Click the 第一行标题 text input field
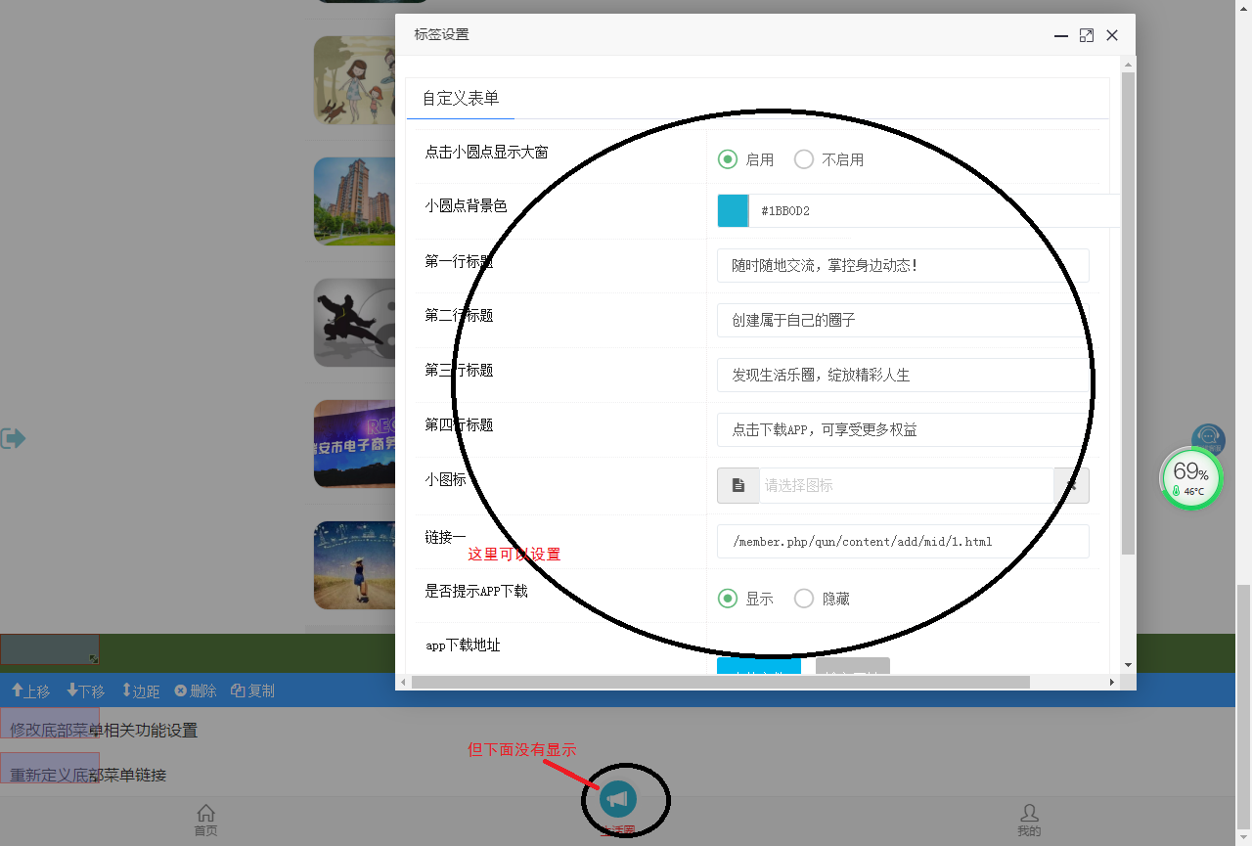The width and height of the screenshot is (1252, 846). (x=902, y=265)
